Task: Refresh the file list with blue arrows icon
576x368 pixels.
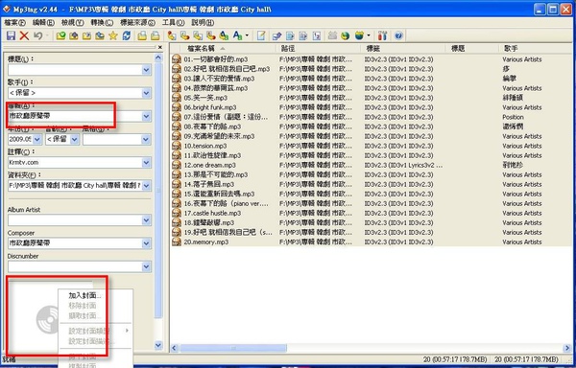Action: (x=127, y=35)
